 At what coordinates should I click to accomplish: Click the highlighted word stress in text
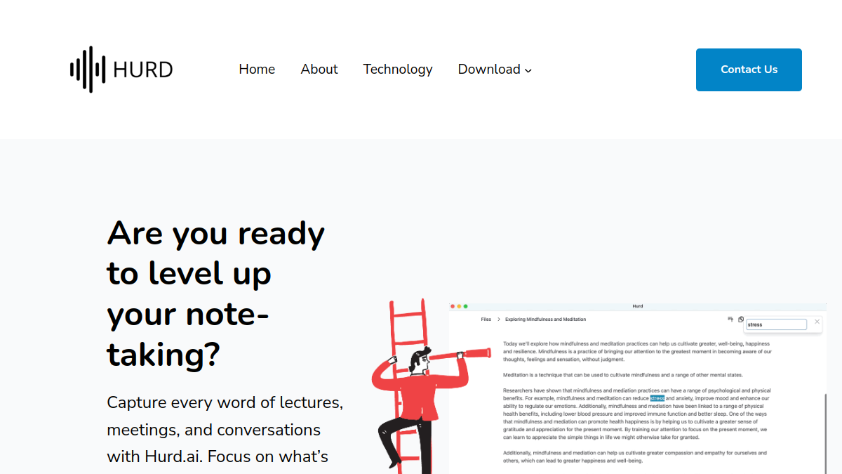pos(657,398)
